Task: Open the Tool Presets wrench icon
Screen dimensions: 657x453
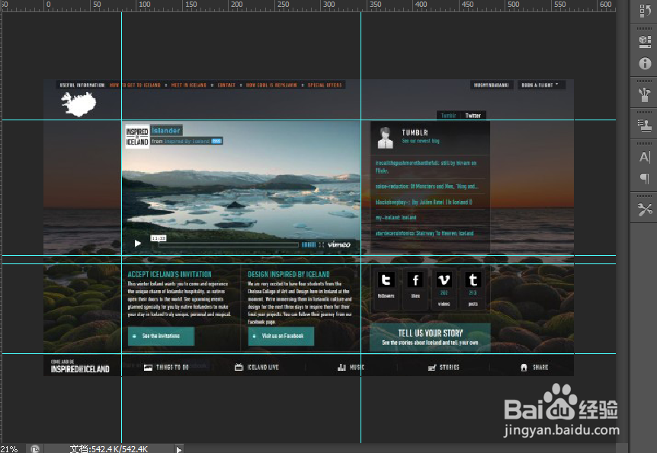Action: (645, 210)
